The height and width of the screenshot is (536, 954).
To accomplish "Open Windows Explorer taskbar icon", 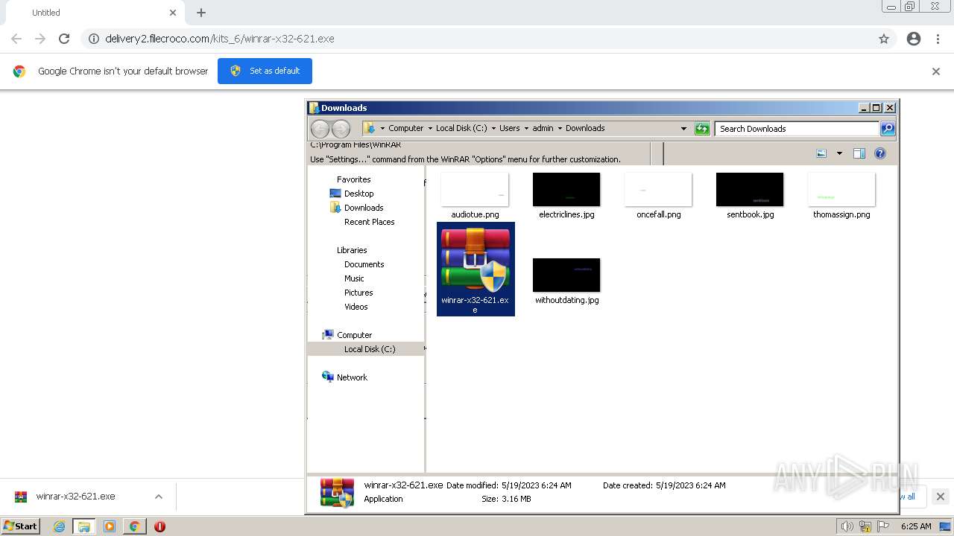I will point(83,526).
